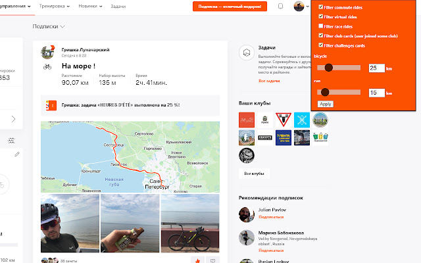421x263 pixels.
Task: Toggle Filter challenges cards checkbox
Action: [320, 45]
